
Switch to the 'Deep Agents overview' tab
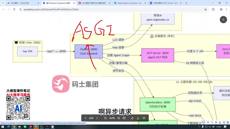tap(130, 3)
